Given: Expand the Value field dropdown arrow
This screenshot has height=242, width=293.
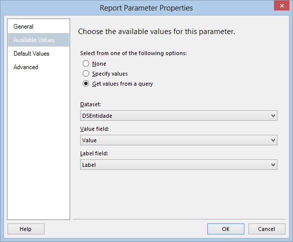Looking at the screenshot, I should coord(273,140).
